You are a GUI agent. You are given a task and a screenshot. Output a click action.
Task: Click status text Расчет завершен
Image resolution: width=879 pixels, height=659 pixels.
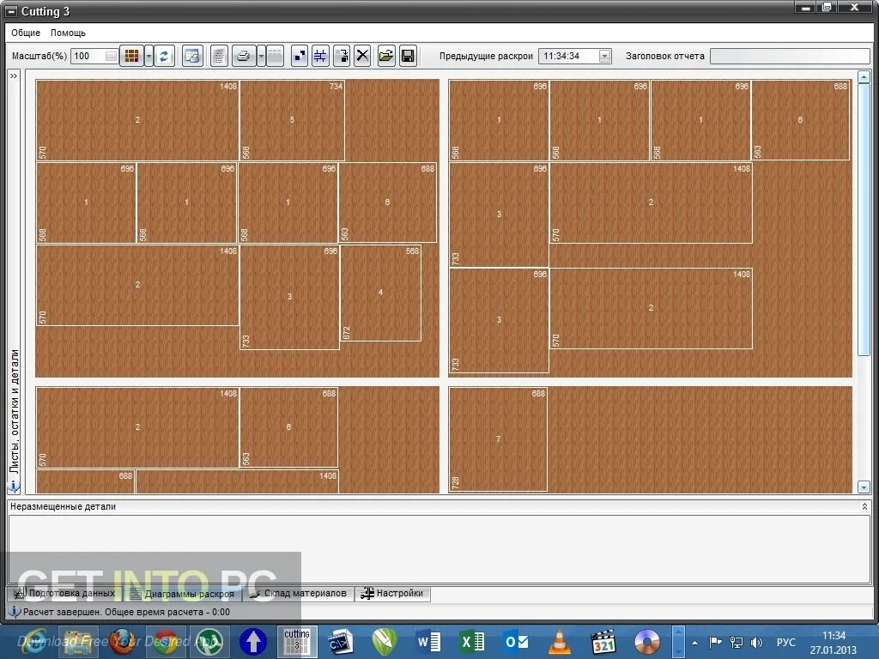coord(61,612)
